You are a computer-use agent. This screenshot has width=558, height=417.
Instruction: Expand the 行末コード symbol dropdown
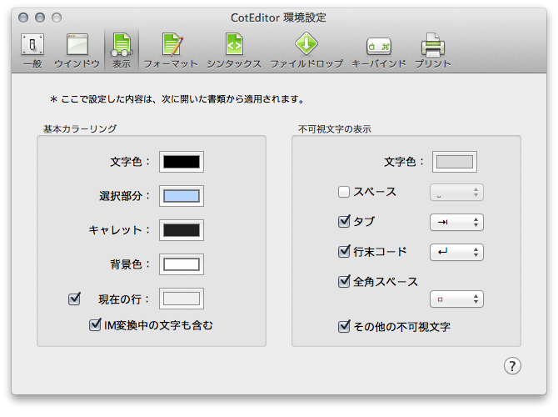click(456, 252)
